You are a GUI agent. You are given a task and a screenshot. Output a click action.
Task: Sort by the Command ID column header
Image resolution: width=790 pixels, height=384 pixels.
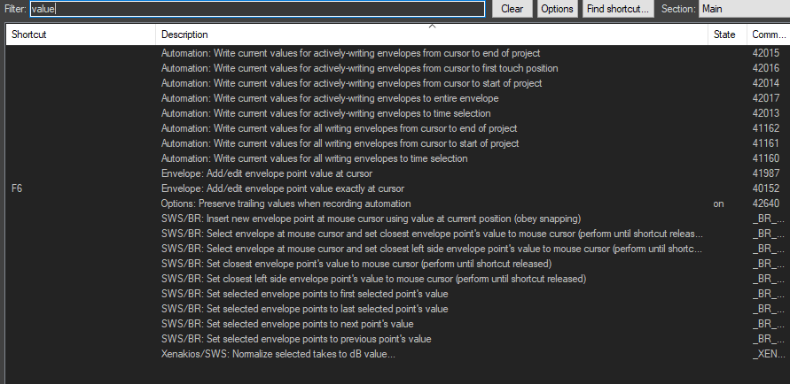pos(766,35)
